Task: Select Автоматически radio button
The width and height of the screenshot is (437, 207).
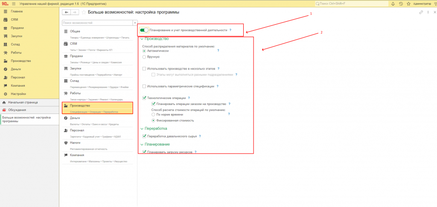Action: [144, 51]
